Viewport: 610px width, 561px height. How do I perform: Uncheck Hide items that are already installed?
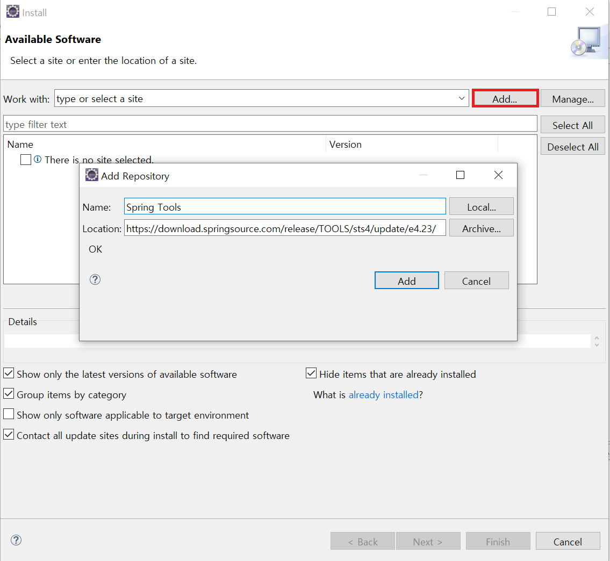311,373
